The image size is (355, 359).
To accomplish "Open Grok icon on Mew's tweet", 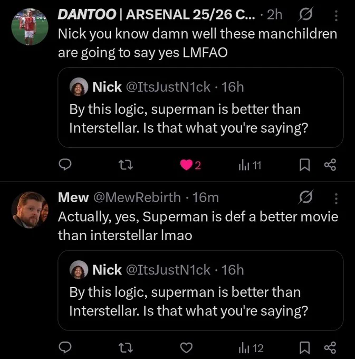I will coord(305,197).
